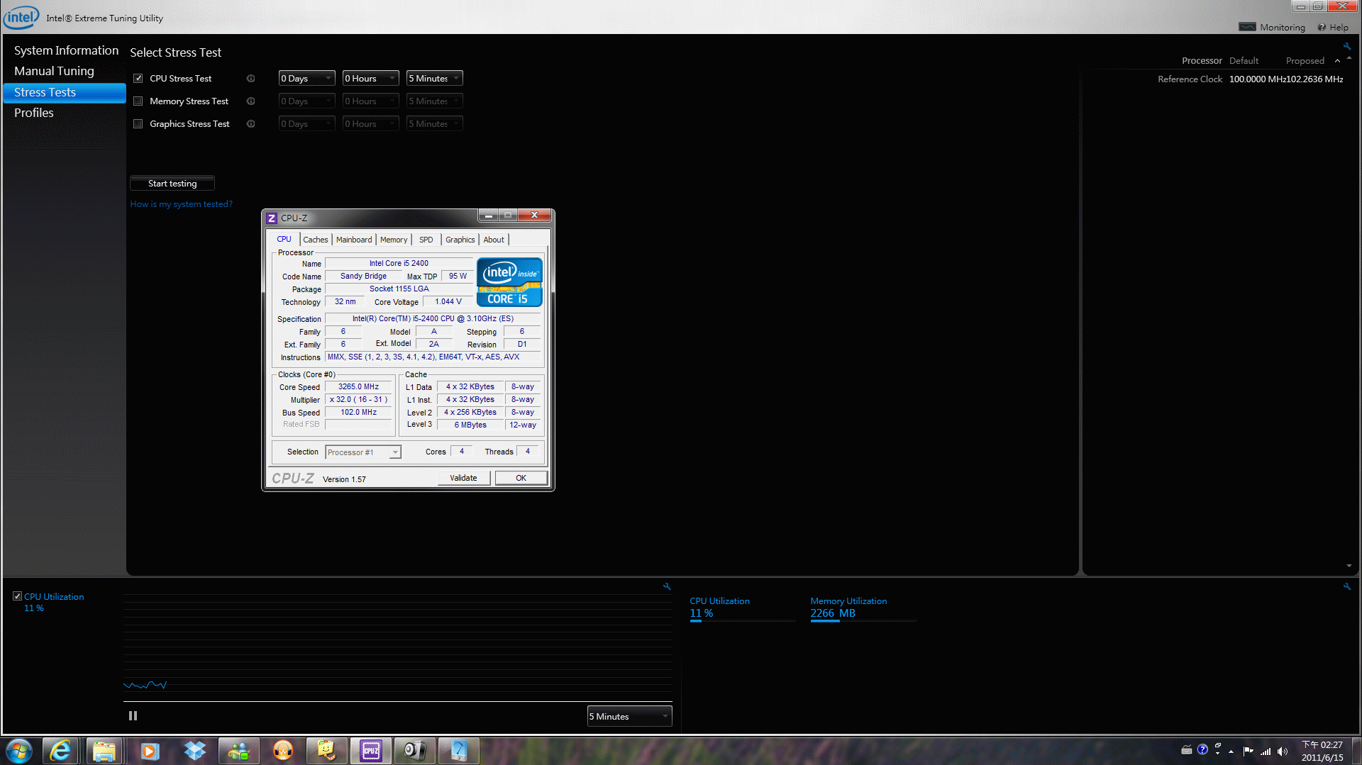Click the down arrow on the Processor panel scrollbar
The width and height of the screenshot is (1362, 765).
[1349, 566]
